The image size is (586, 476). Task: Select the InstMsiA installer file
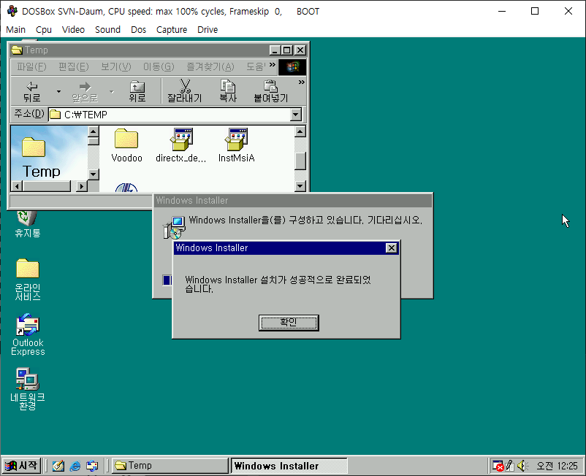pos(236,145)
